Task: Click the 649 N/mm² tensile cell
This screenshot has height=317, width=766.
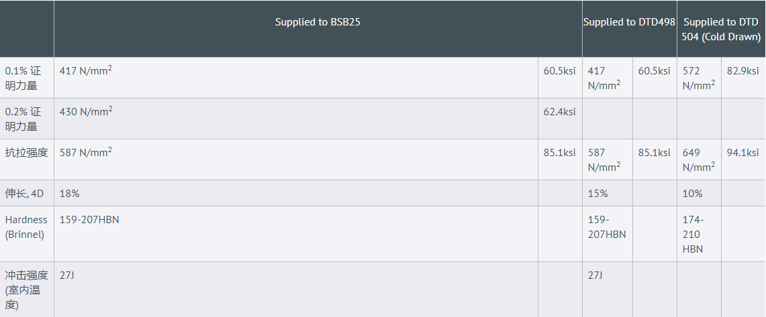Action: point(698,160)
